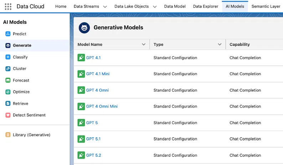Open the Type column dropdown arrow

220,44
